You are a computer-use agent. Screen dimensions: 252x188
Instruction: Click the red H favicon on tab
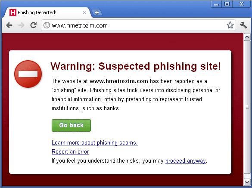pos(13,12)
